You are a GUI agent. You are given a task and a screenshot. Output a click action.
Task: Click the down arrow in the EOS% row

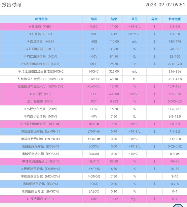click(x=154, y=184)
